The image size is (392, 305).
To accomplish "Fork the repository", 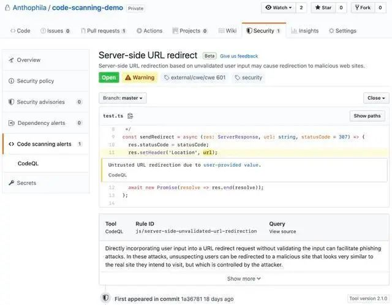I will (361, 8).
